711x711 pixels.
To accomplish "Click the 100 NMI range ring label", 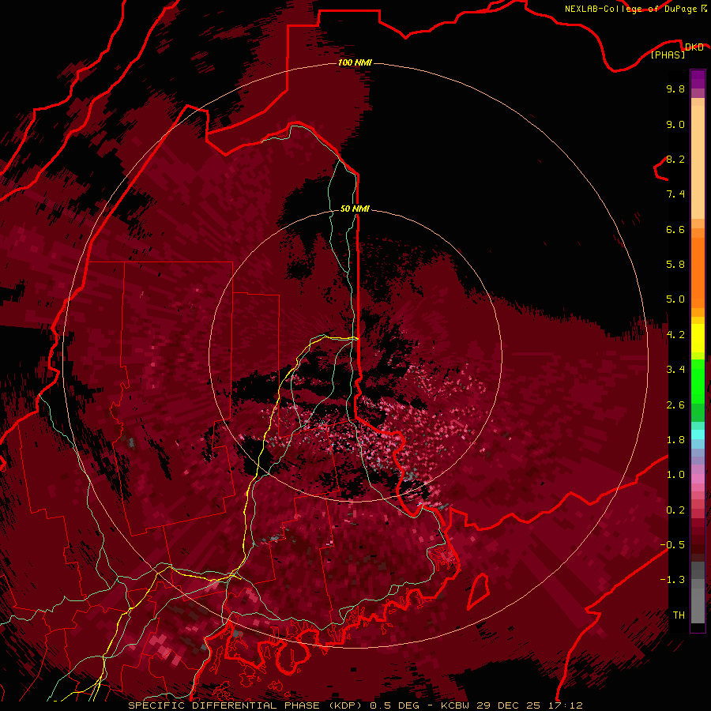I will (x=355, y=62).
